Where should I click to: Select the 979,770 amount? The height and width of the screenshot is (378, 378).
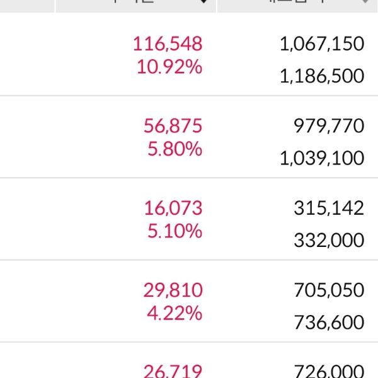(x=329, y=126)
